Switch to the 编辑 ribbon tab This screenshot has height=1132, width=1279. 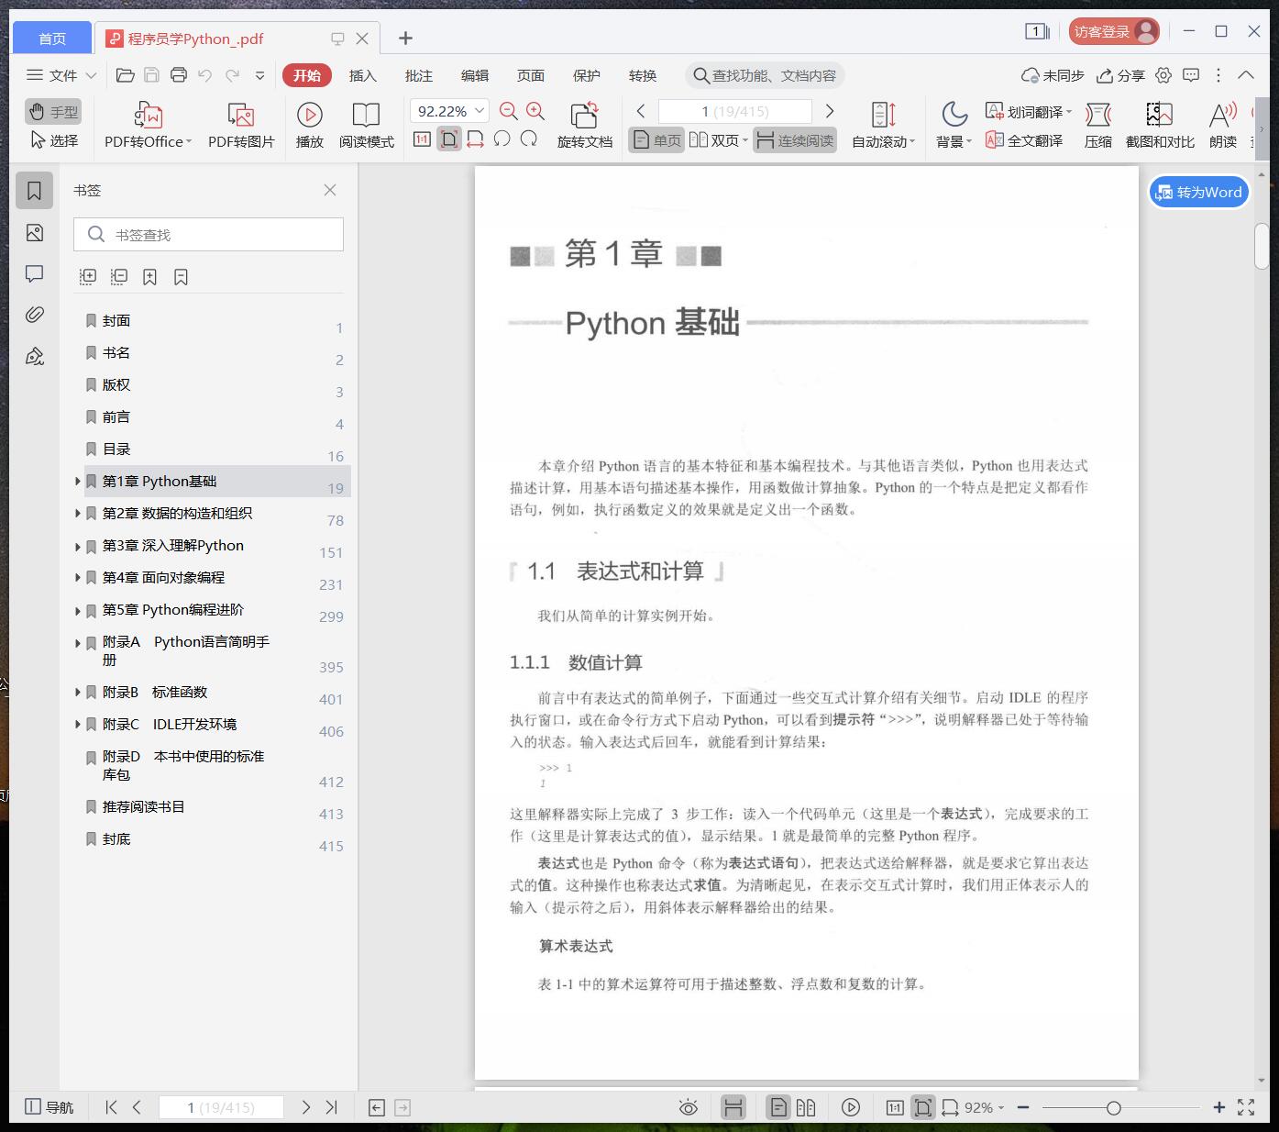(475, 75)
